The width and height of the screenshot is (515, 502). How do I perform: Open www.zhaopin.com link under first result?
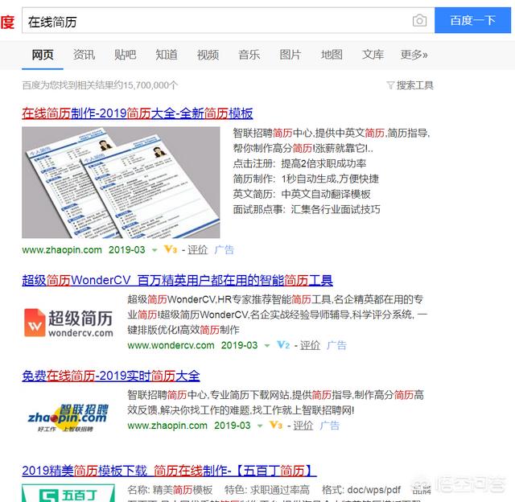[62, 250]
